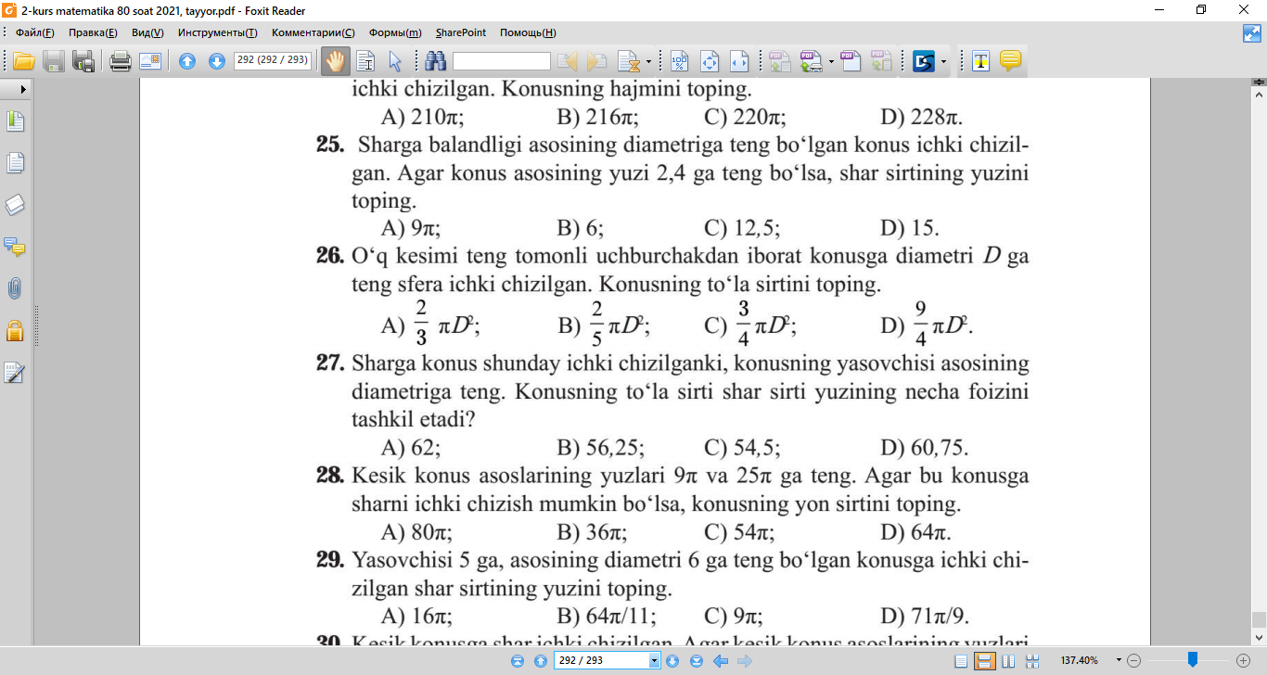Viewport: 1267px width, 675px height.
Task: Go to previous page in status bar
Action: tap(540, 661)
